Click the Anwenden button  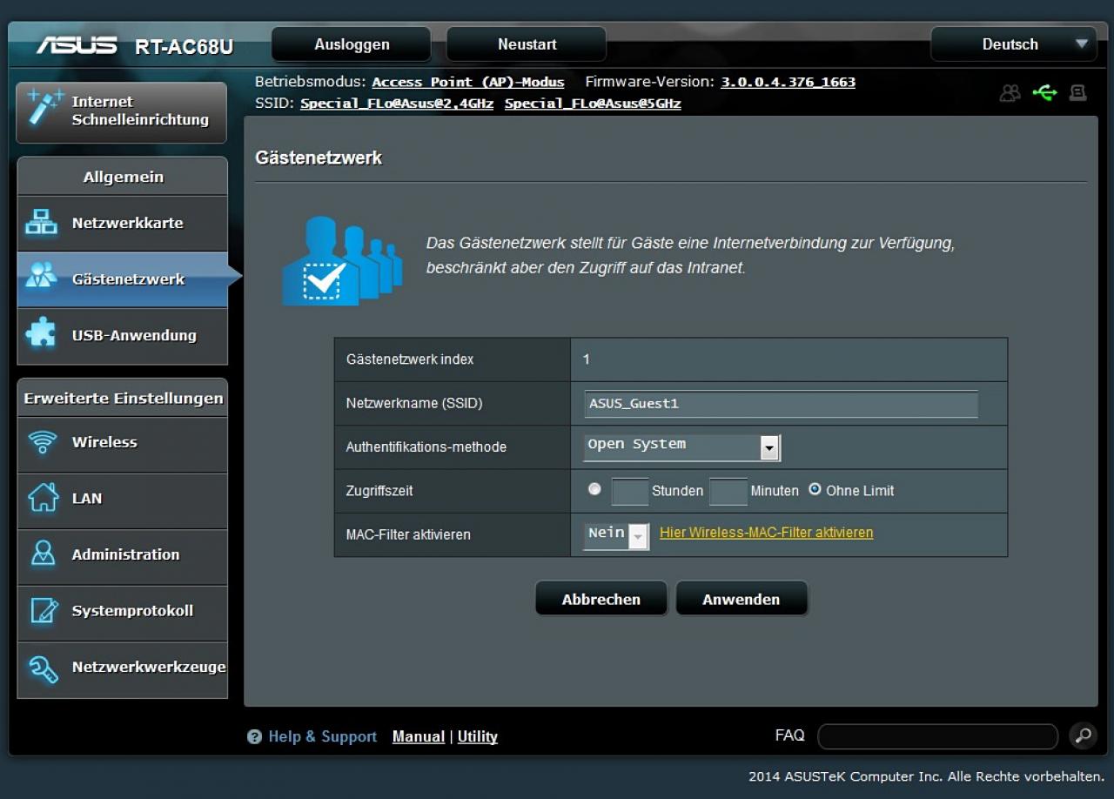[742, 599]
